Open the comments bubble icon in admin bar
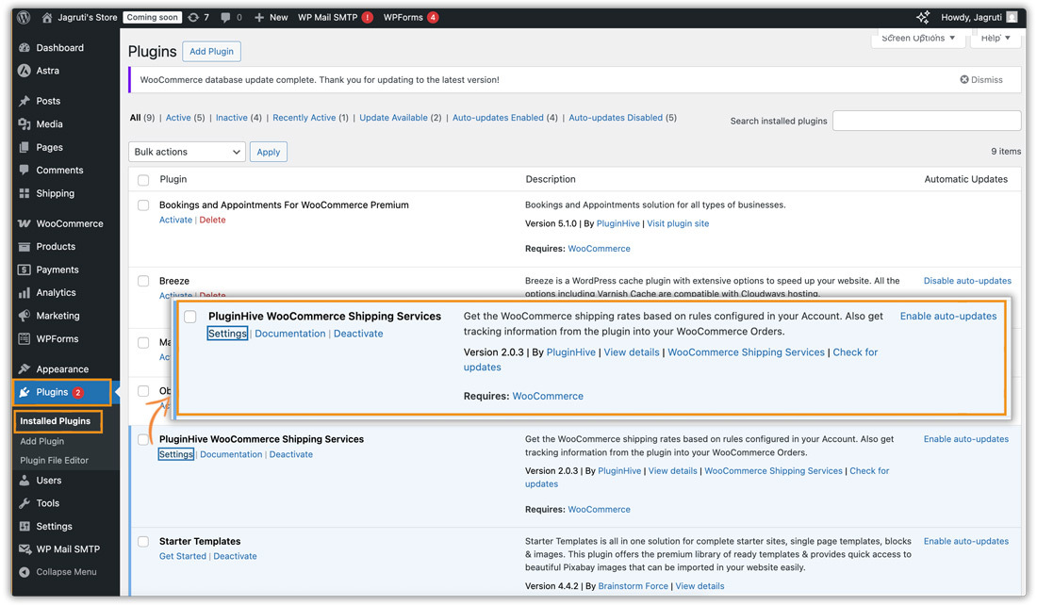Screen dimensions: 1037x605 click(225, 17)
